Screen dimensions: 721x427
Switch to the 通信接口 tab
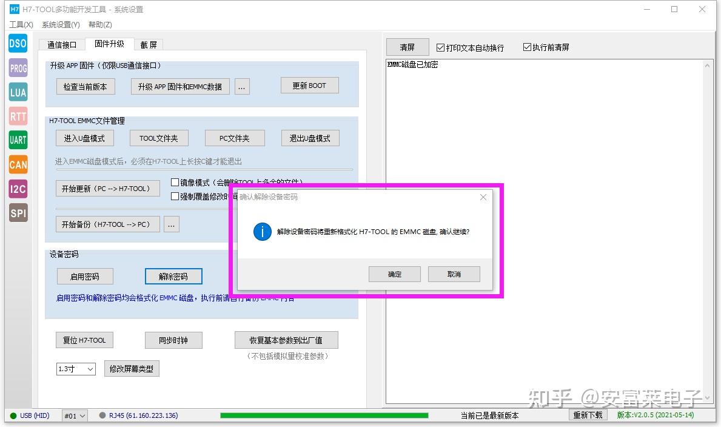(x=61, y=44)
